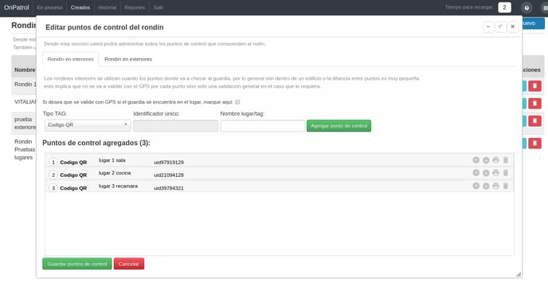
Task: Enable GPS validation checkbox
Action: 237,102
